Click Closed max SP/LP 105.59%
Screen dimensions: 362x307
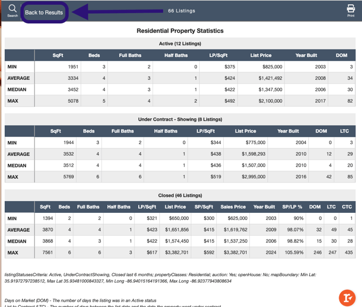(294, 253)
